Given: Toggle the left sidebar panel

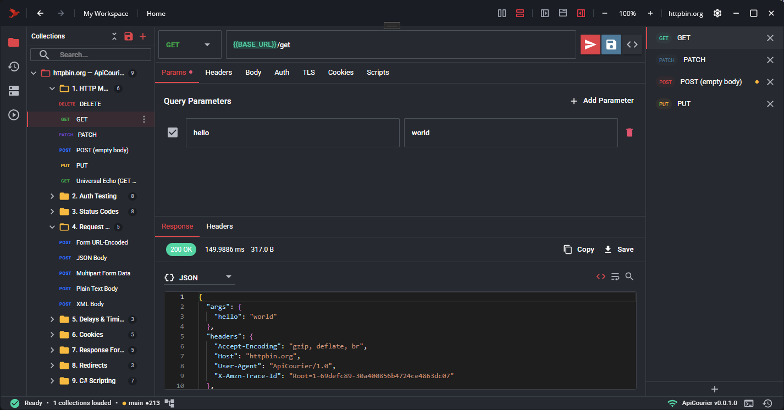Looking at the screenshot, I should click(545, 13).
